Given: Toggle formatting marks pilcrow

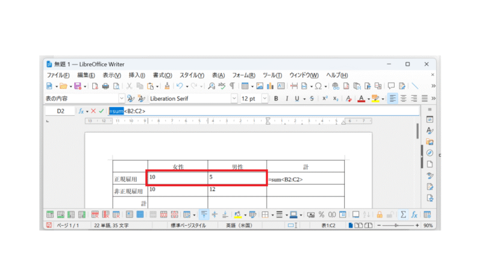Looking at the screenshot, I should pyautogui.click(x=233, y=86).
